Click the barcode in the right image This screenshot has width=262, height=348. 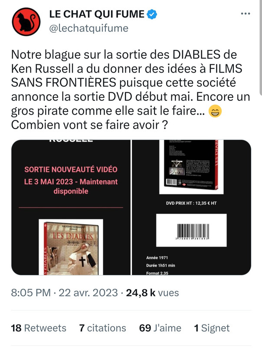191,230
